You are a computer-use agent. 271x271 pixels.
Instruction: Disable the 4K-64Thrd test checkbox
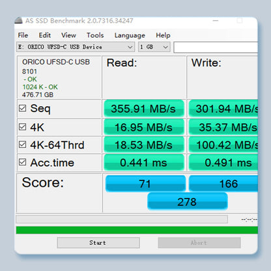[x=23, y=145]
